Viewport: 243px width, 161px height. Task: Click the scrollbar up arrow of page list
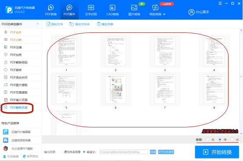click(x=241, y=30)
